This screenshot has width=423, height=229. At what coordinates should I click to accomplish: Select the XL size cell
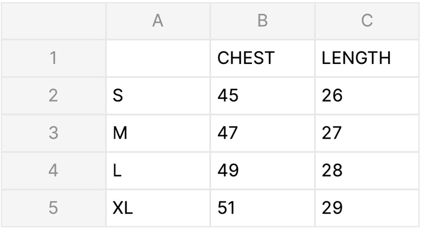158,208
